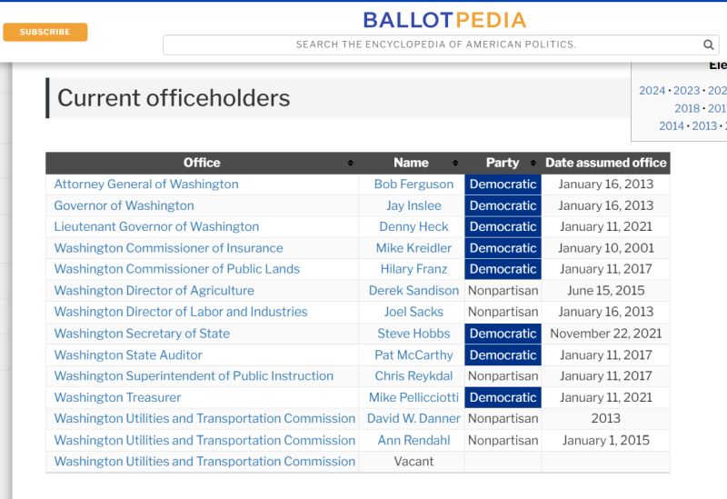Image resolution: width=727 pixels, height=499 pixels.
Task: Open Attorney General of Washington link
Action: click(146, 185)
